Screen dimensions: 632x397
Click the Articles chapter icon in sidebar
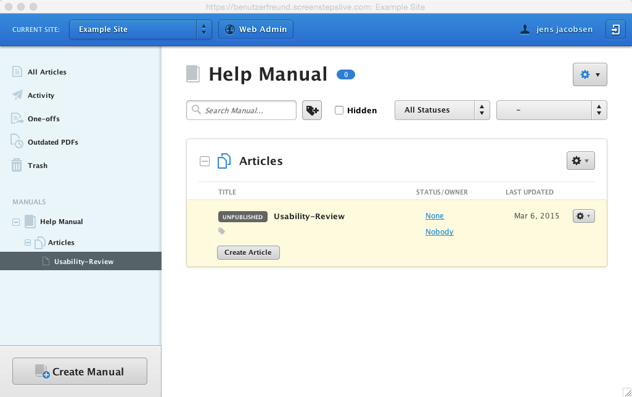[x=39, y=243]
